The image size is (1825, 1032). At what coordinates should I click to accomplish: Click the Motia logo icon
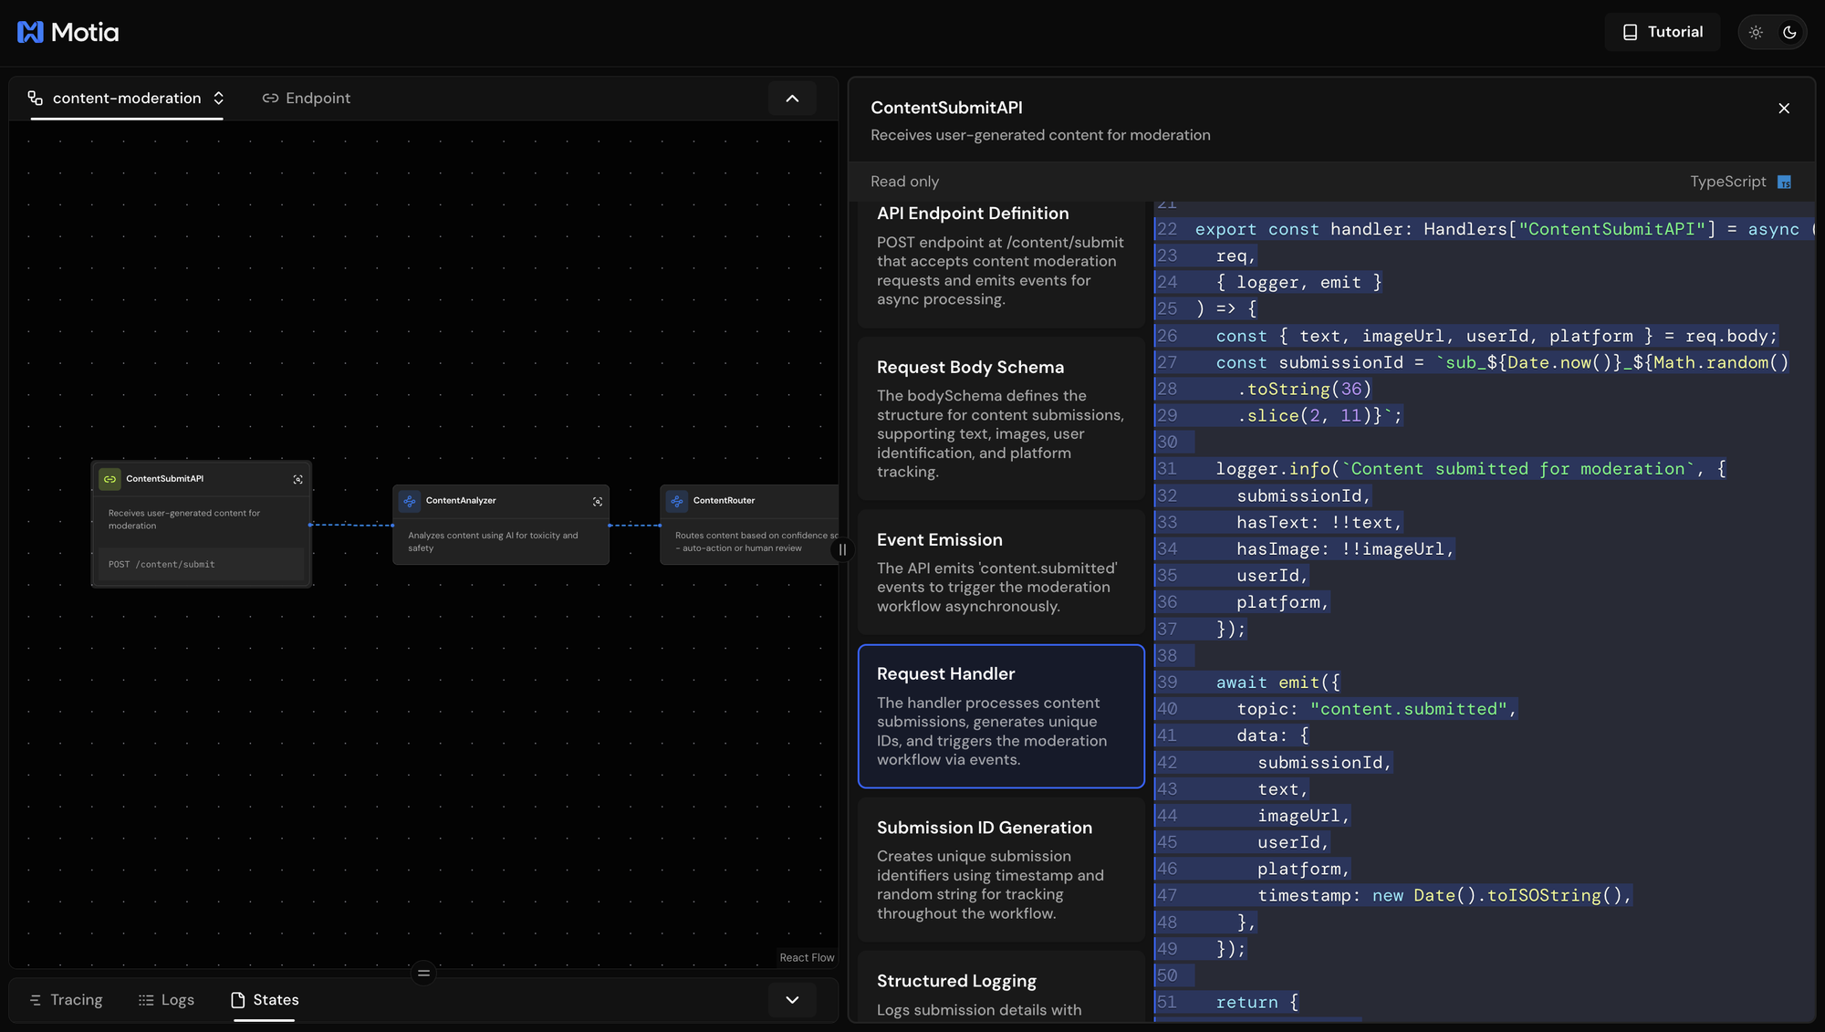pyautogui.click(x=30, y=32)
